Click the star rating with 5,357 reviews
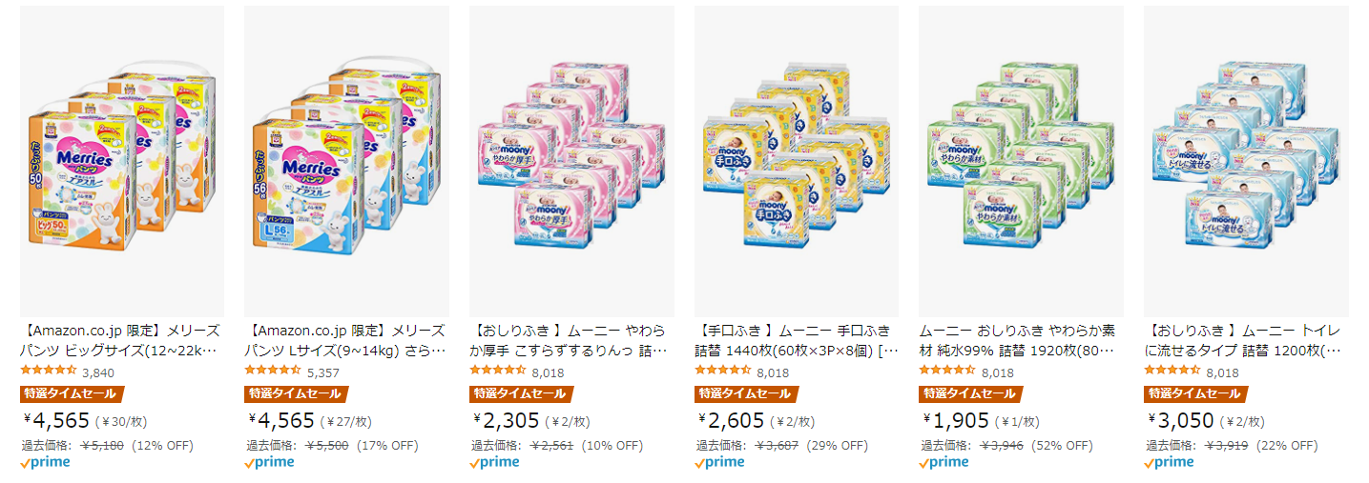The height and width of the screenshot is (483, 1369). click(x=273, y=371)
